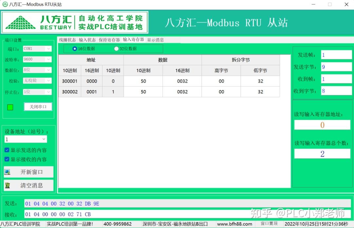354x228 pixels.
Task: Click the green serial status indicator square
Action: [x=10, y=106]
